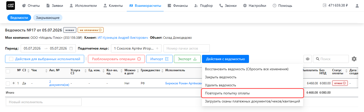Select 'Удалить ведомость' from the menu

pyautogui.click(x=253, y=85)
